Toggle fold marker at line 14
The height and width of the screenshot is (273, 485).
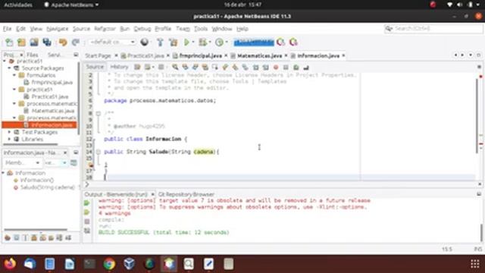[x=98, y=152]
